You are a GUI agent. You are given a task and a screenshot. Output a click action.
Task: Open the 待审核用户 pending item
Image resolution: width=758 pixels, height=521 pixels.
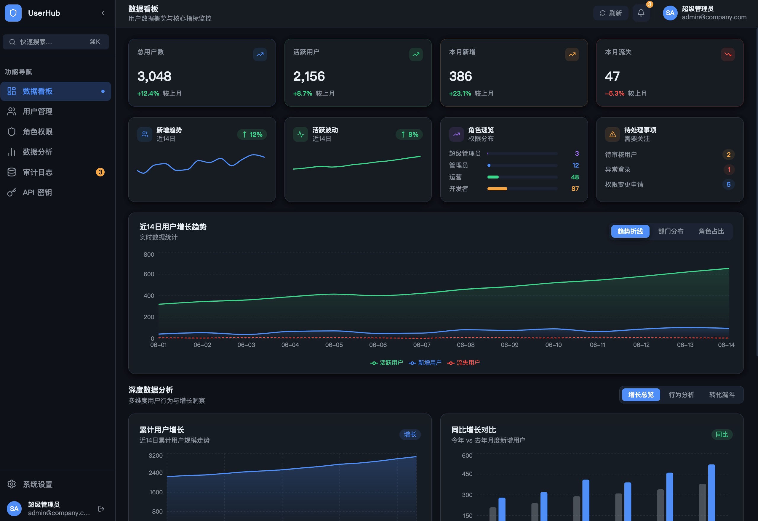pos(670,155)
